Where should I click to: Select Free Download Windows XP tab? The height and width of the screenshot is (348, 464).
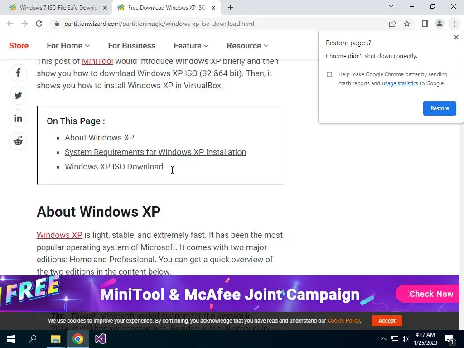(x=166, y=8)
